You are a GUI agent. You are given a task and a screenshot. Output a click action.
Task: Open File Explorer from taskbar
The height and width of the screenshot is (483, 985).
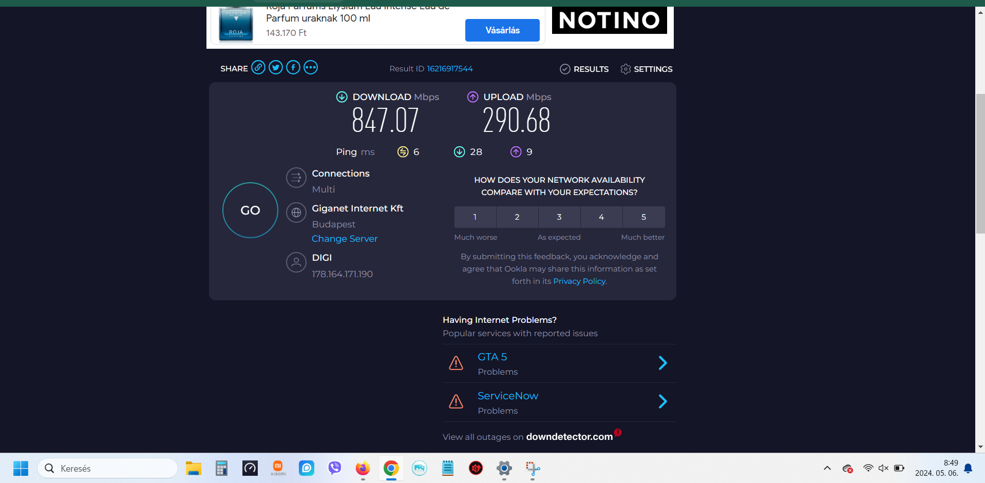pos(194,468)
